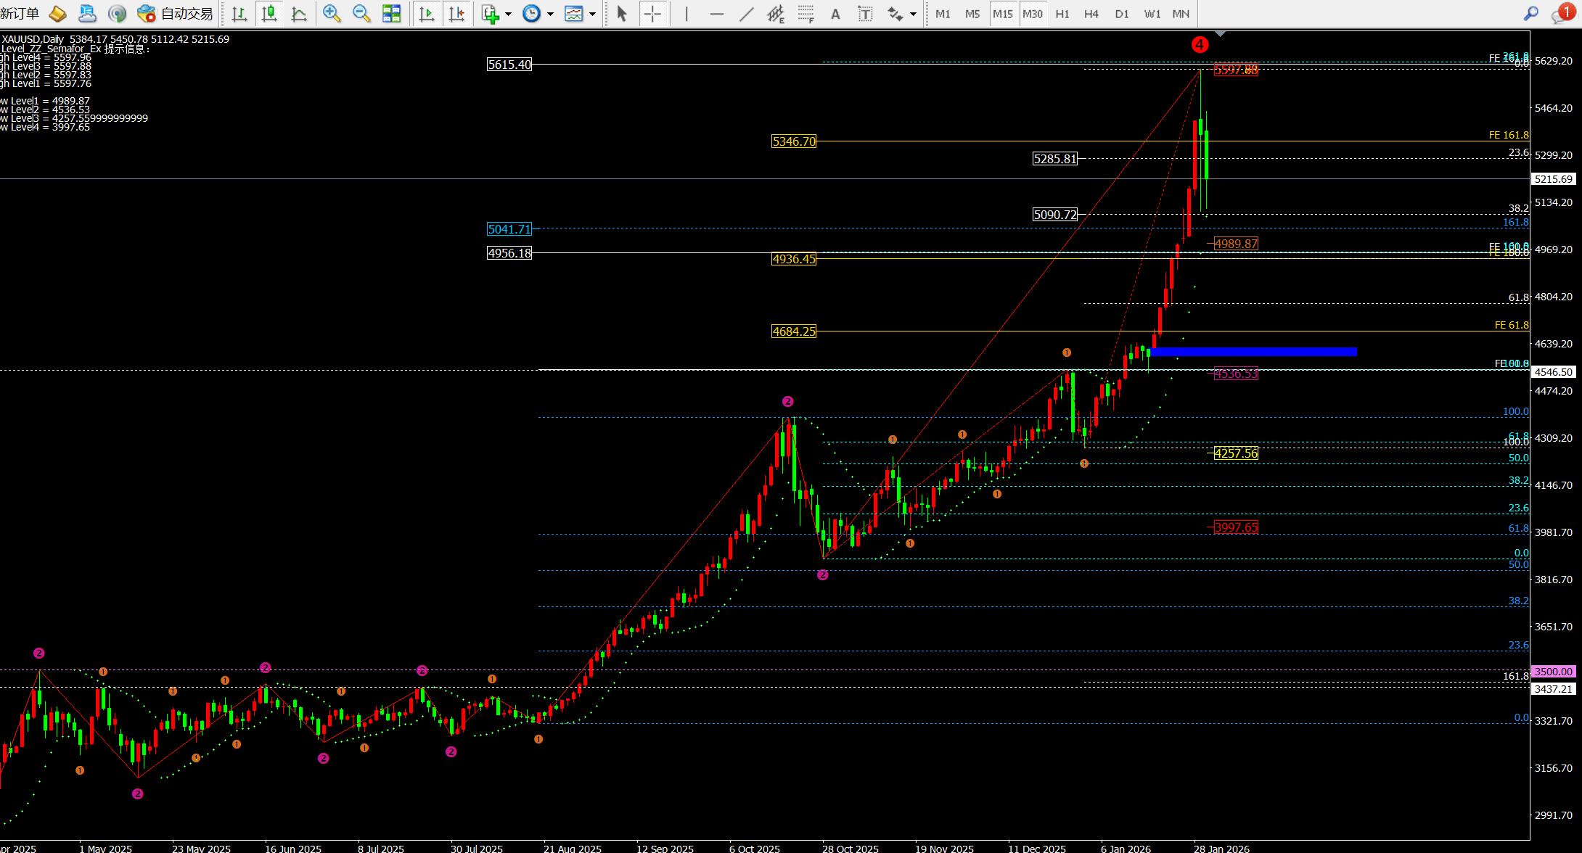Image resolution: width=1582 pixels, height=853 pixels.
Task: Click the zoom in magnifier icon
Action: 332,14
